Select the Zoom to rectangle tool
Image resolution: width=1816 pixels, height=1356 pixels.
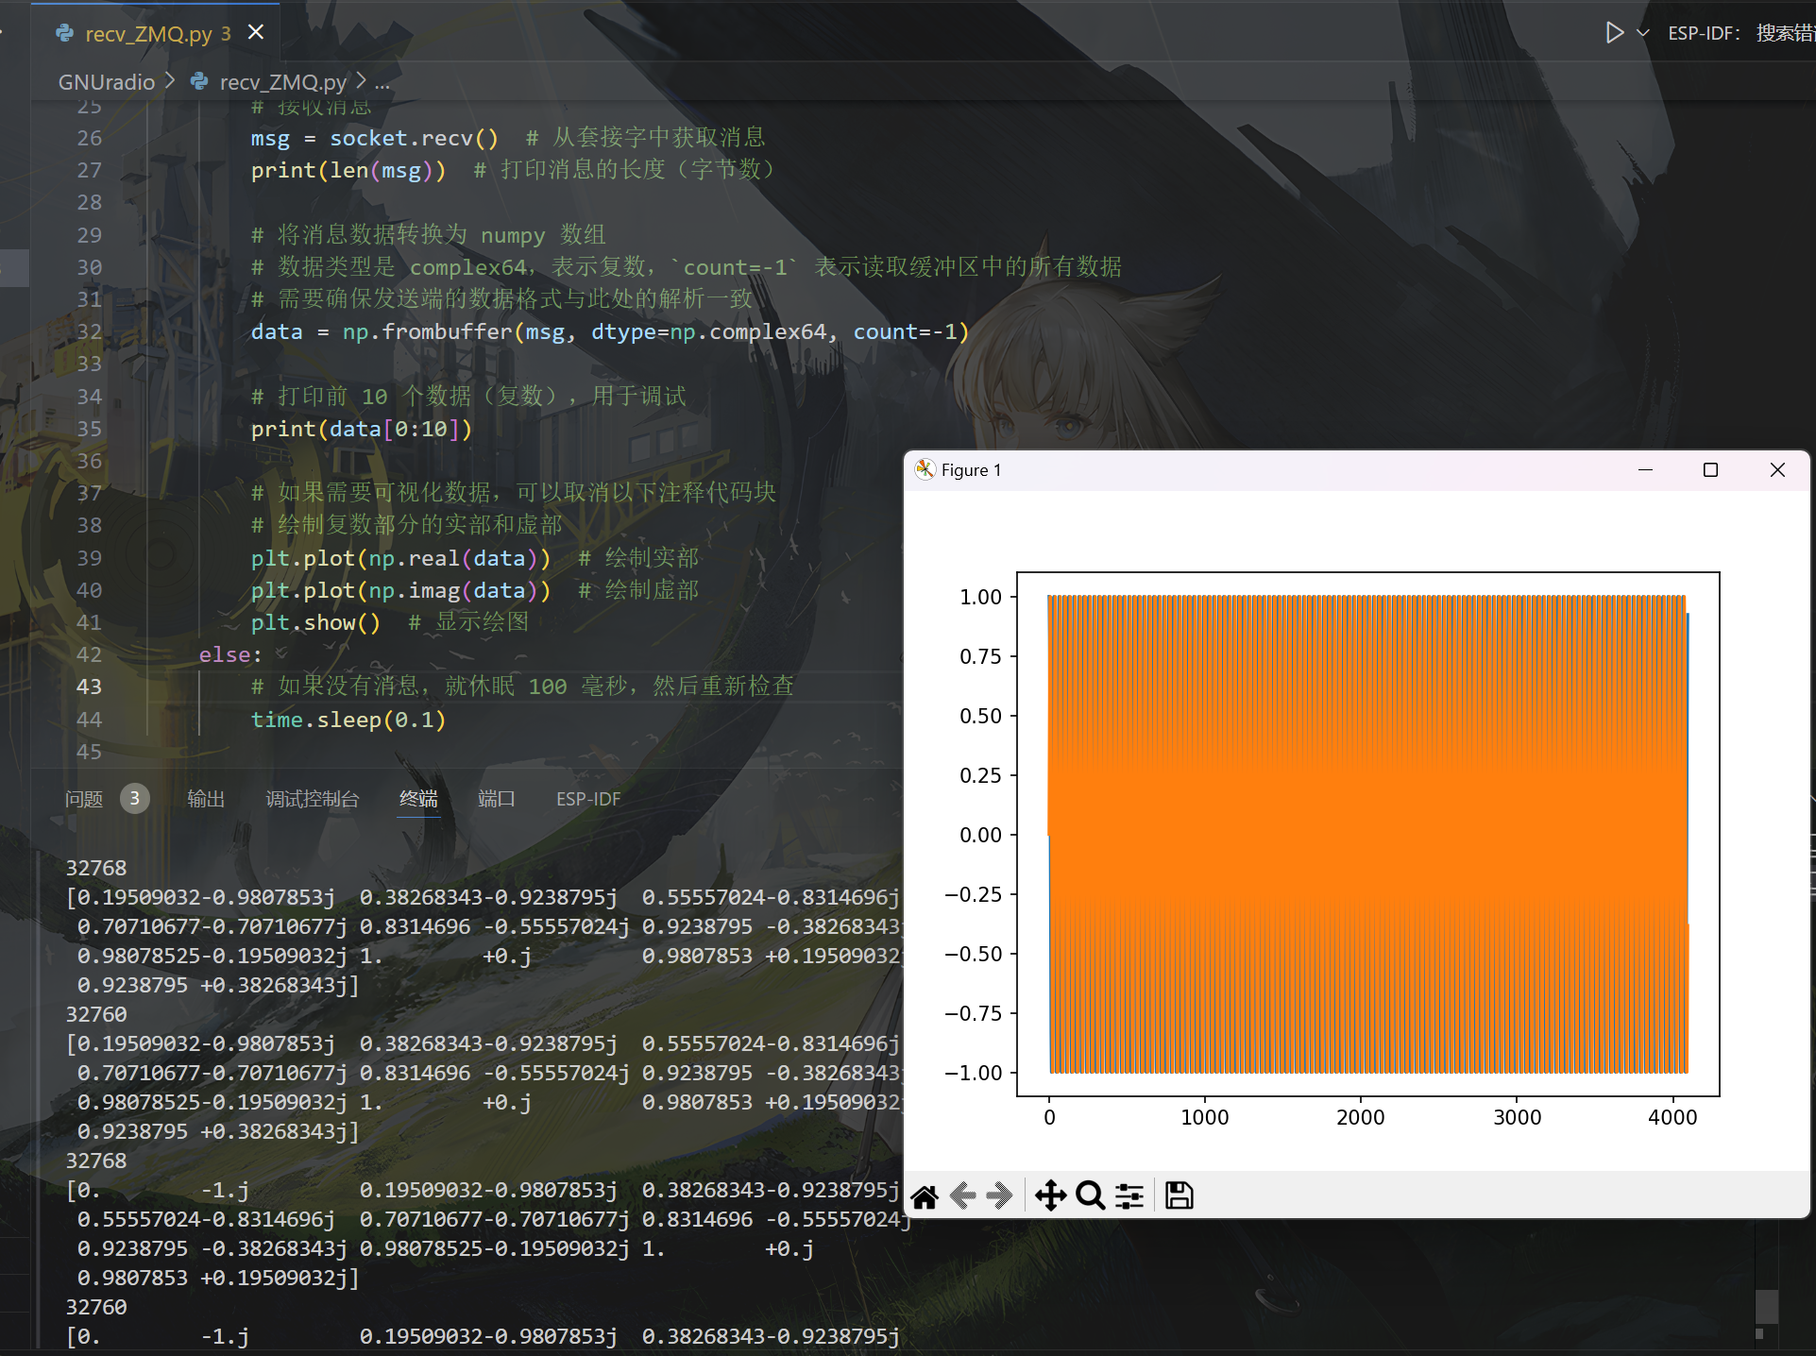tap(1090, 1196)
